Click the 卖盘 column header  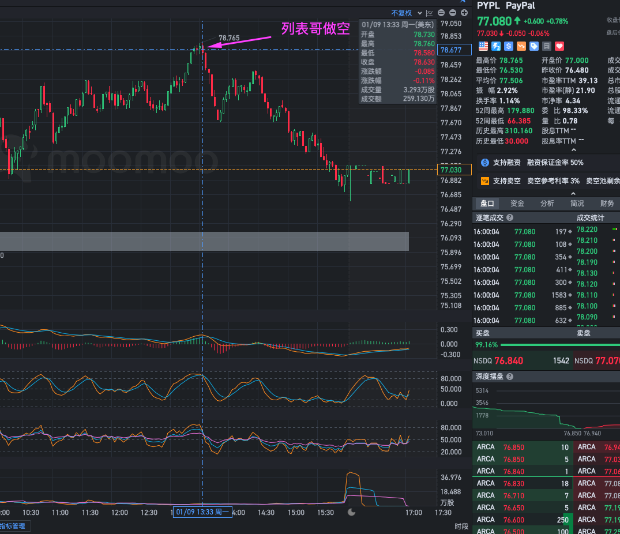point(584,333)
